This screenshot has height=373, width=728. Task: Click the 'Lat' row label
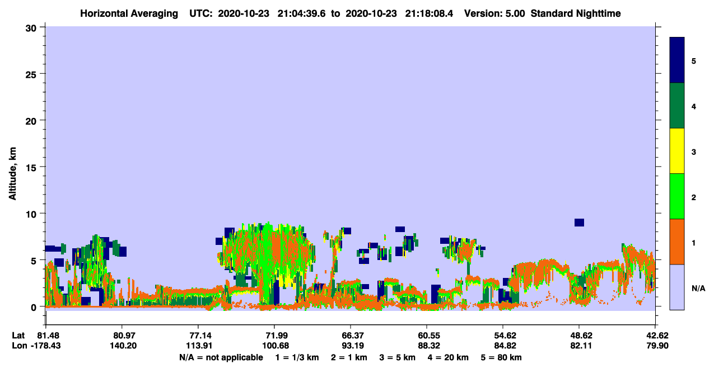click(x=18, y=336)
